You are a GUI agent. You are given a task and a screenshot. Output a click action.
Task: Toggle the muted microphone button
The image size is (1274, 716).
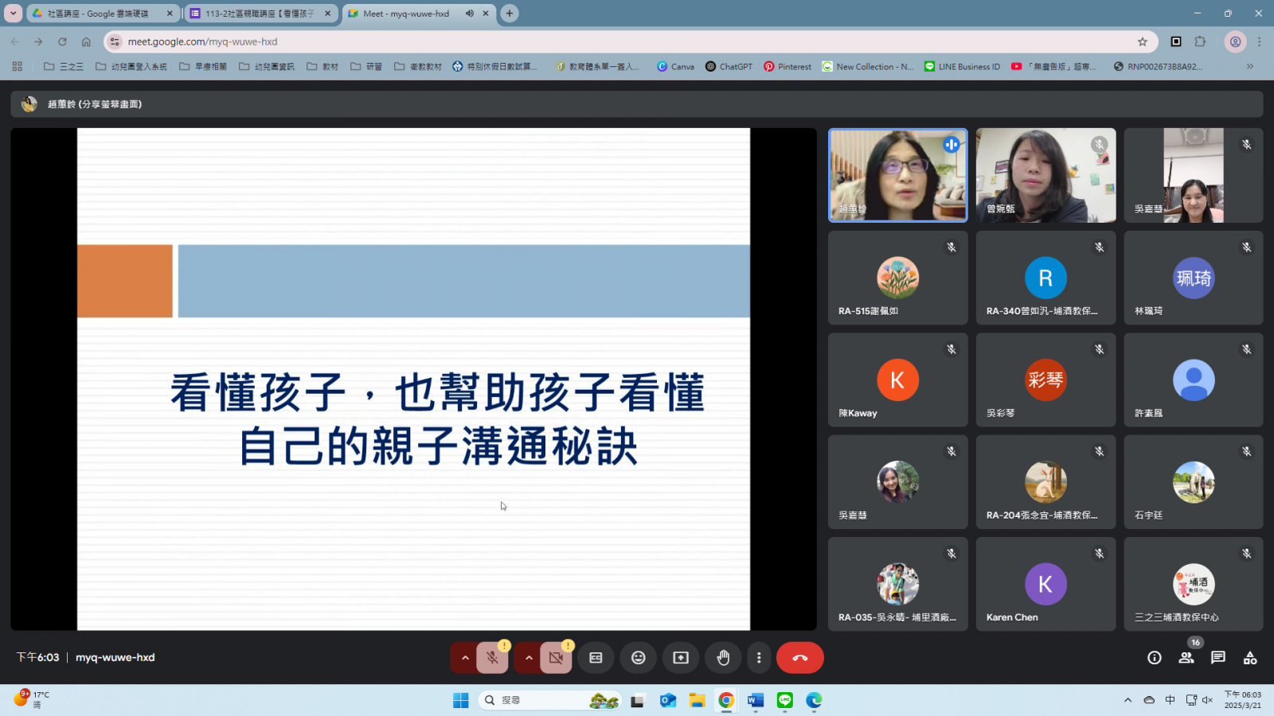(x=492, y=658)
